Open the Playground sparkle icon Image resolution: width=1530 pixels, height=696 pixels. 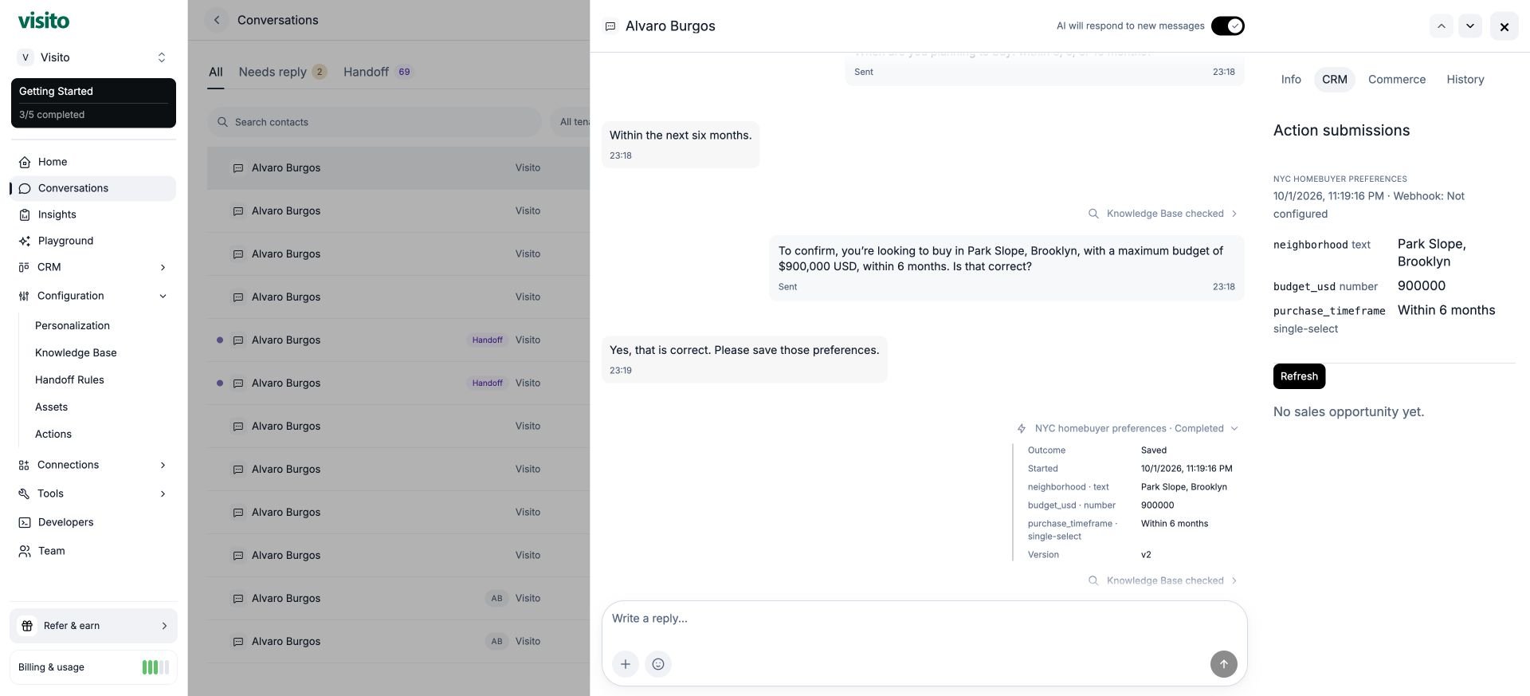coord(25,241)
